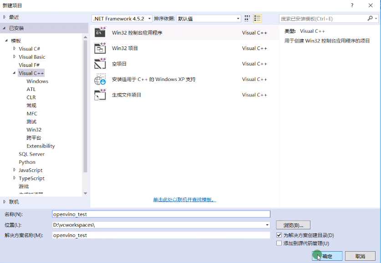
Task: Select the Win32 console application template icon
Action: coord(100,32)
